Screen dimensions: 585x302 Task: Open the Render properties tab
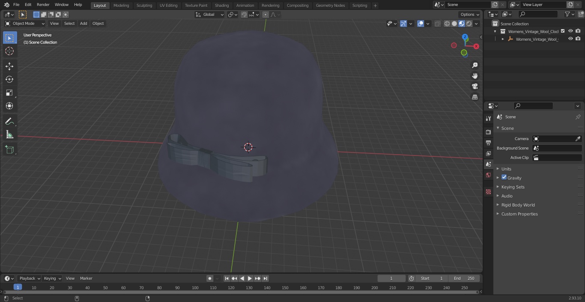pyautogui.click(x=488, y=132)
